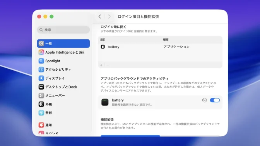The height and width of the screenshot is (146, 260).
Task: Open the アクセシビリティ icon
Action: [x=41, y=70]
